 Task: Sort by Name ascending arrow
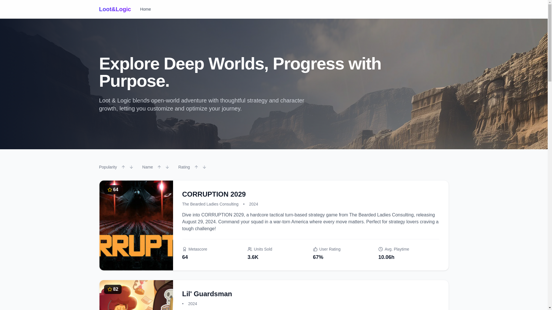click(x=159, y=167)
